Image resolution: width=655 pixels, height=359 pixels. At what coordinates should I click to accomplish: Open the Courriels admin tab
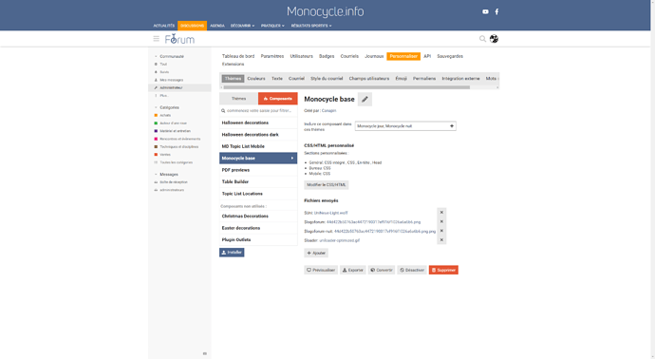tap(349, 56)
